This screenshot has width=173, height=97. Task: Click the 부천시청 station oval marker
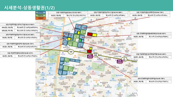(x=95, y=55)
